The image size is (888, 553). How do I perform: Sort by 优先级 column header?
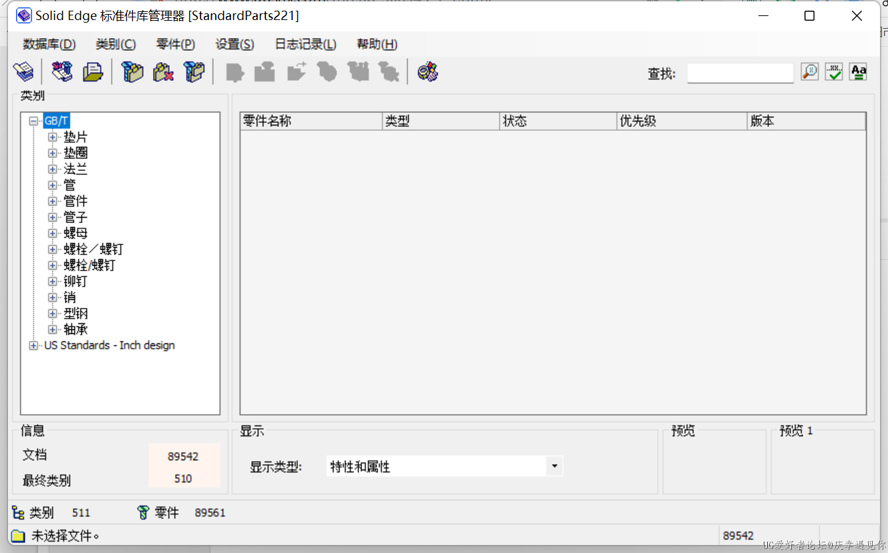pos(682,122)
